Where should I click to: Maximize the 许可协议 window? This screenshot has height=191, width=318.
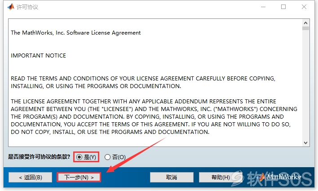pyautogui.click(x=283, y=7)
